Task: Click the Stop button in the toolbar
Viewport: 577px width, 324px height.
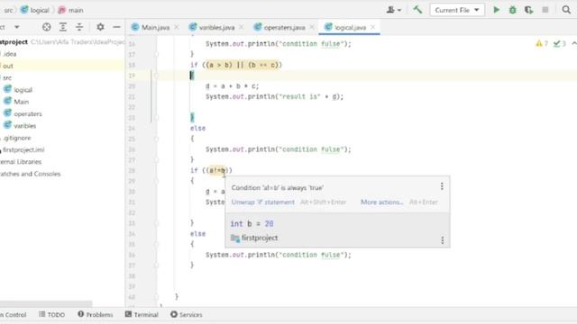Action: coord(545,10)
